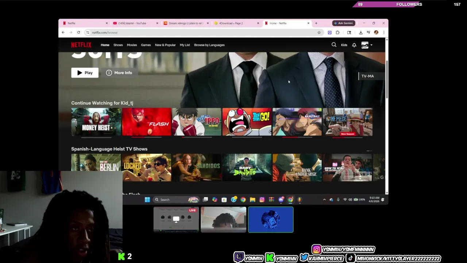Screen dimensions: 467x263
Task: Open Movies menu item
Action: point(132,45)
